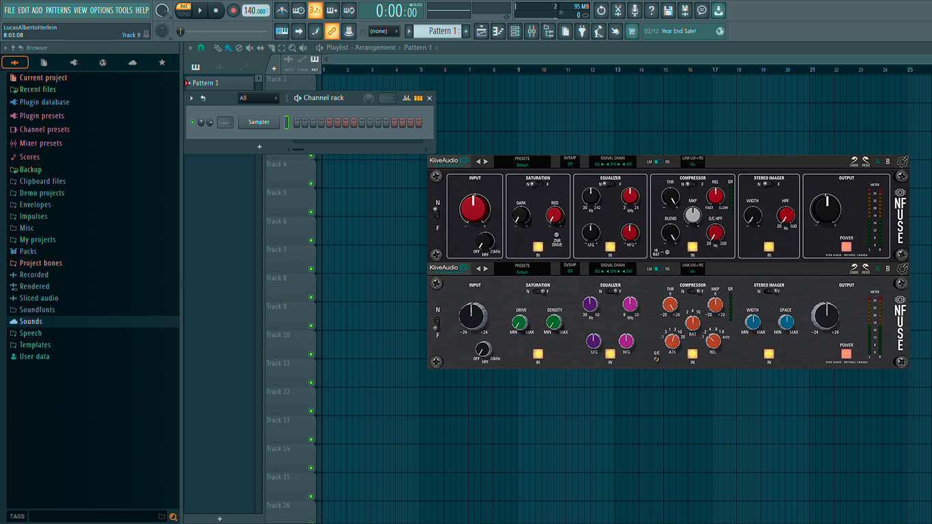The image size is (932, 524).
Task: Select the mute tool speaker icon in Playlist
Action: pos(249,48)
